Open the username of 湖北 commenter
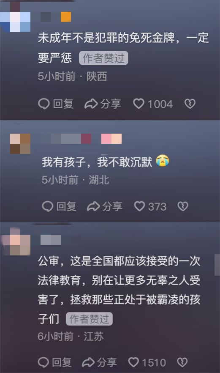The height and width of the screenshot is (373, 220). click(x=81, y=139)
